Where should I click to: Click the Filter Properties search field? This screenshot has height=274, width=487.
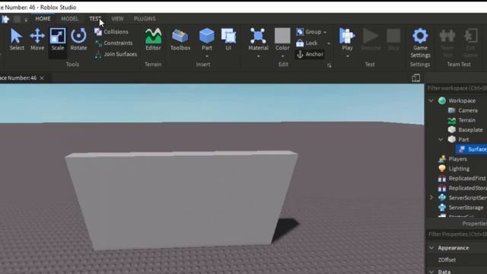(457, 234)
